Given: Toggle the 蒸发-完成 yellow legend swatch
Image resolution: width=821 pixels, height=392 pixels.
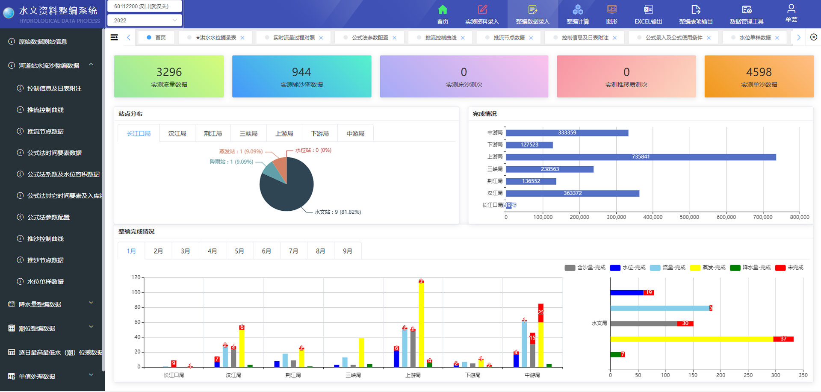Looking at the screenshot, I should pyautogui.click(x=695, y=268).
